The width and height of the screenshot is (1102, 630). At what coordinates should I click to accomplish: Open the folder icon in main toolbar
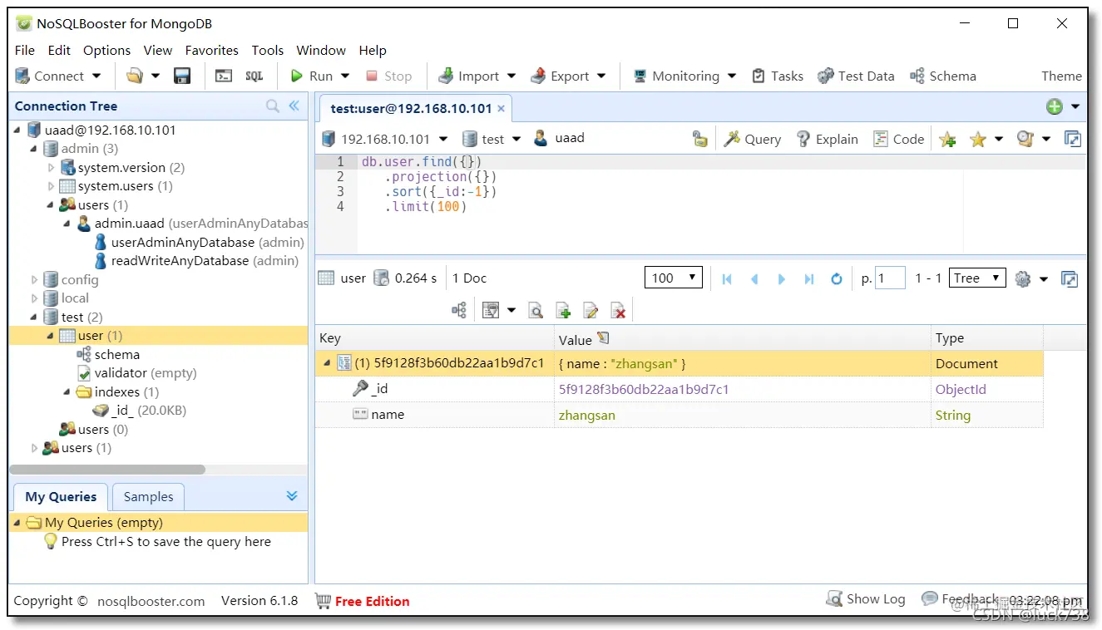click(135, 76)
